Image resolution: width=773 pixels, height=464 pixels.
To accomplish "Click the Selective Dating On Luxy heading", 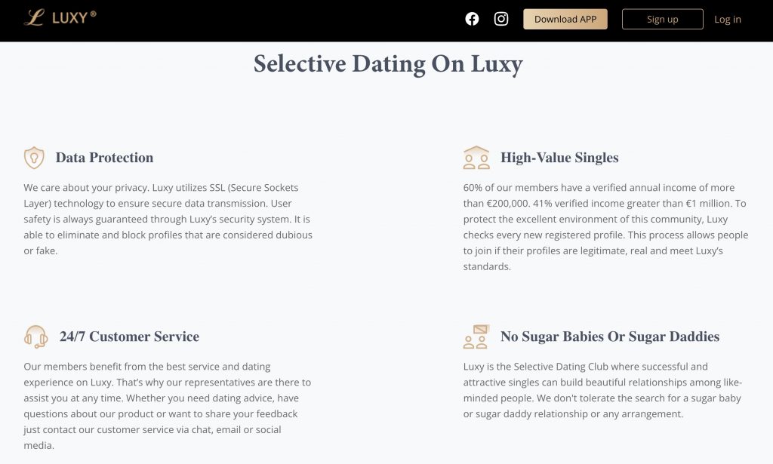I will pyautogui.click(x=388, y=64).
